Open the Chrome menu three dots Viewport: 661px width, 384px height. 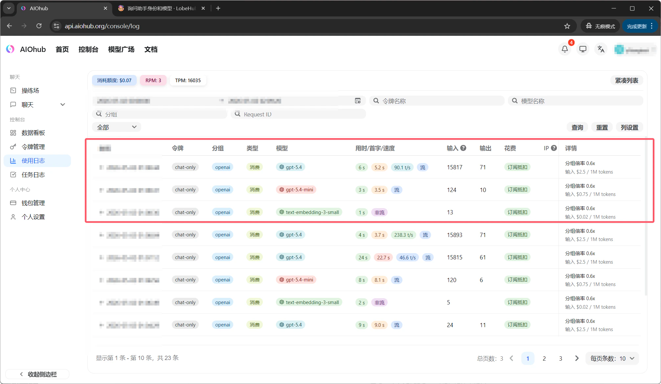point(652,26)
